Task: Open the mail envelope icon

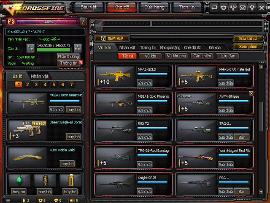Action: pyautogui.click(x=243, y=8)
